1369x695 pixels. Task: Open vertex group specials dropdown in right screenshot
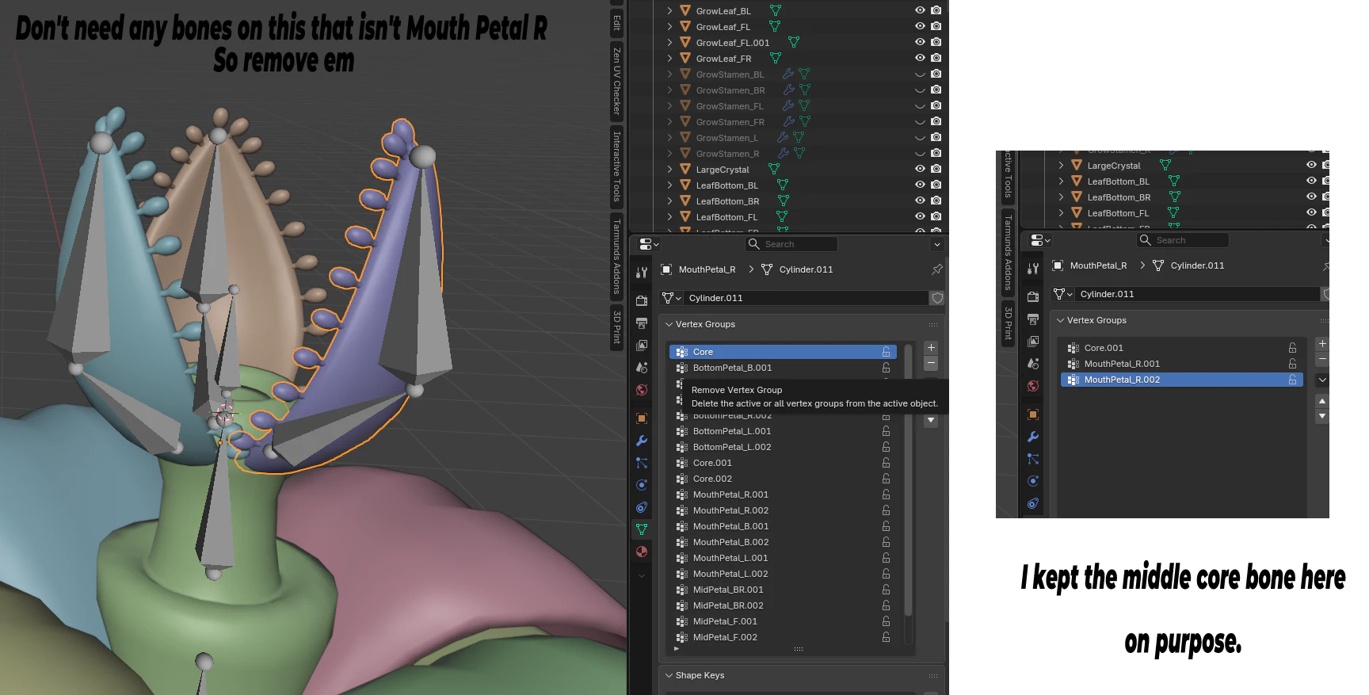1321,380
